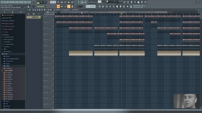Viewport: 202px width, 113px height.
Task: Open the OPTIONS menu
Action: click(x=21, y=2)
